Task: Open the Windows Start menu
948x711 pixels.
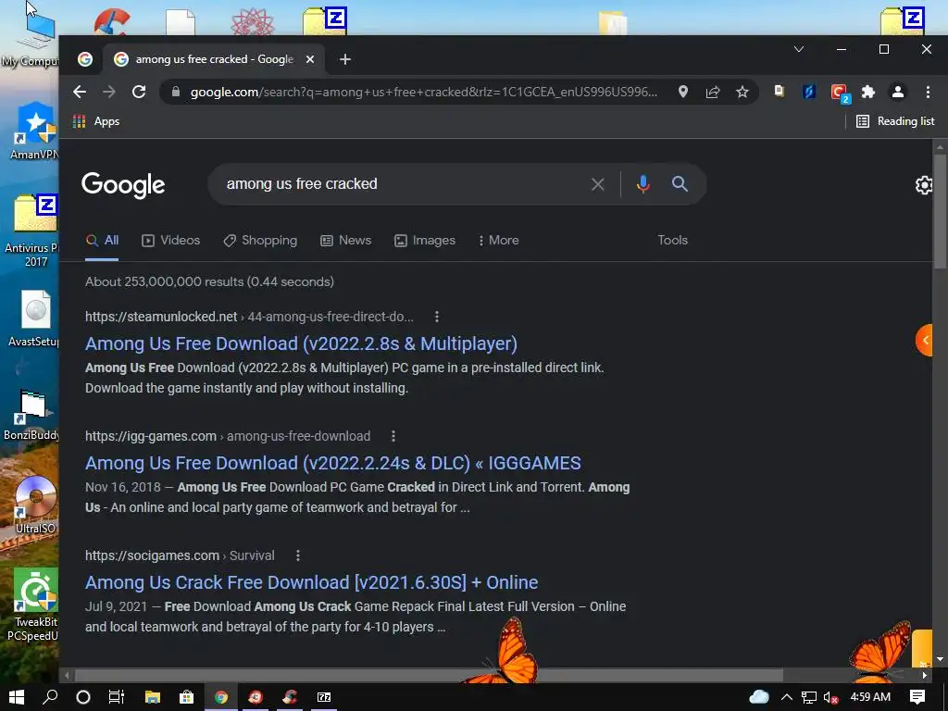Action: click(x=17, y=697)
